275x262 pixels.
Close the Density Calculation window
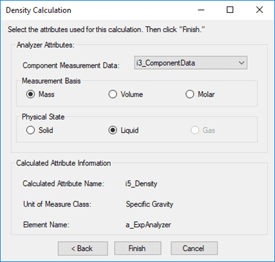(x=260, y=10)
